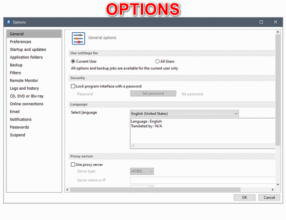Viewport: 286px width, 220px height.
Task: Click the language info box left scroll arrow
Action: pos(133,145)
